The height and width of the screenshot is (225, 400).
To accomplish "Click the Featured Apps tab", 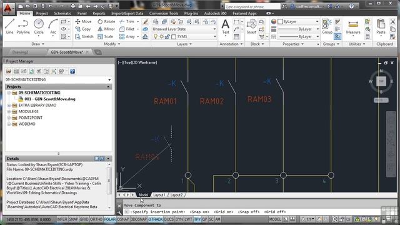I will point(244,13).
